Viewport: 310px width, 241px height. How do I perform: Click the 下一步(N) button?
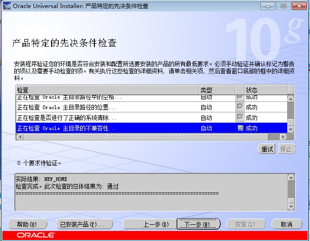198,224
